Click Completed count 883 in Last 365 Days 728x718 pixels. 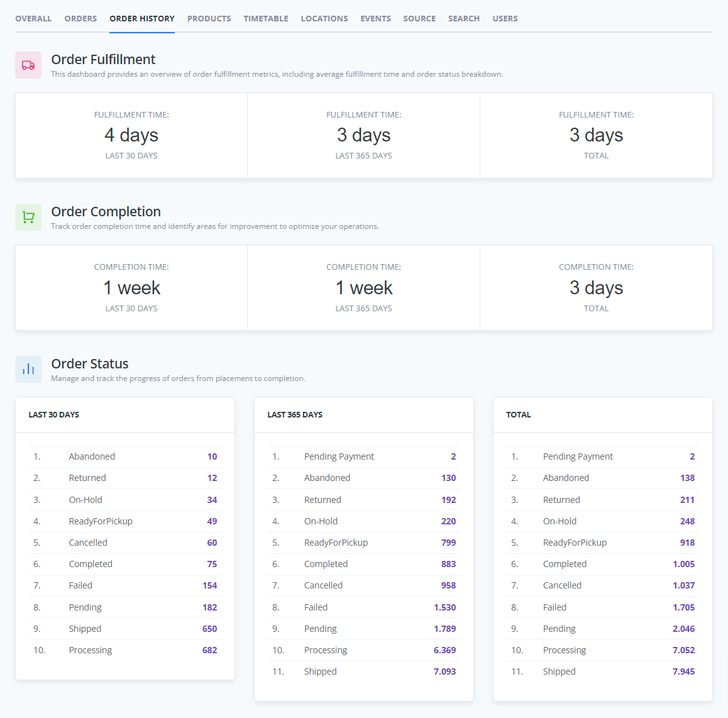tap(448, 564)
